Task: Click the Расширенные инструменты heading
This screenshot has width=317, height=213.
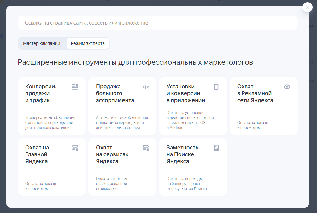Action: tap(135, 62)
